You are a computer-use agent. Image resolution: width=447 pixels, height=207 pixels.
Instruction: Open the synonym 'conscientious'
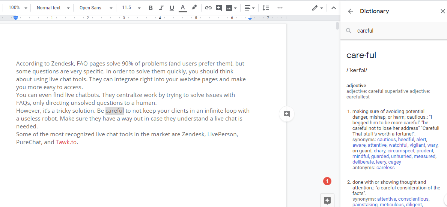[x=413, y=199]
